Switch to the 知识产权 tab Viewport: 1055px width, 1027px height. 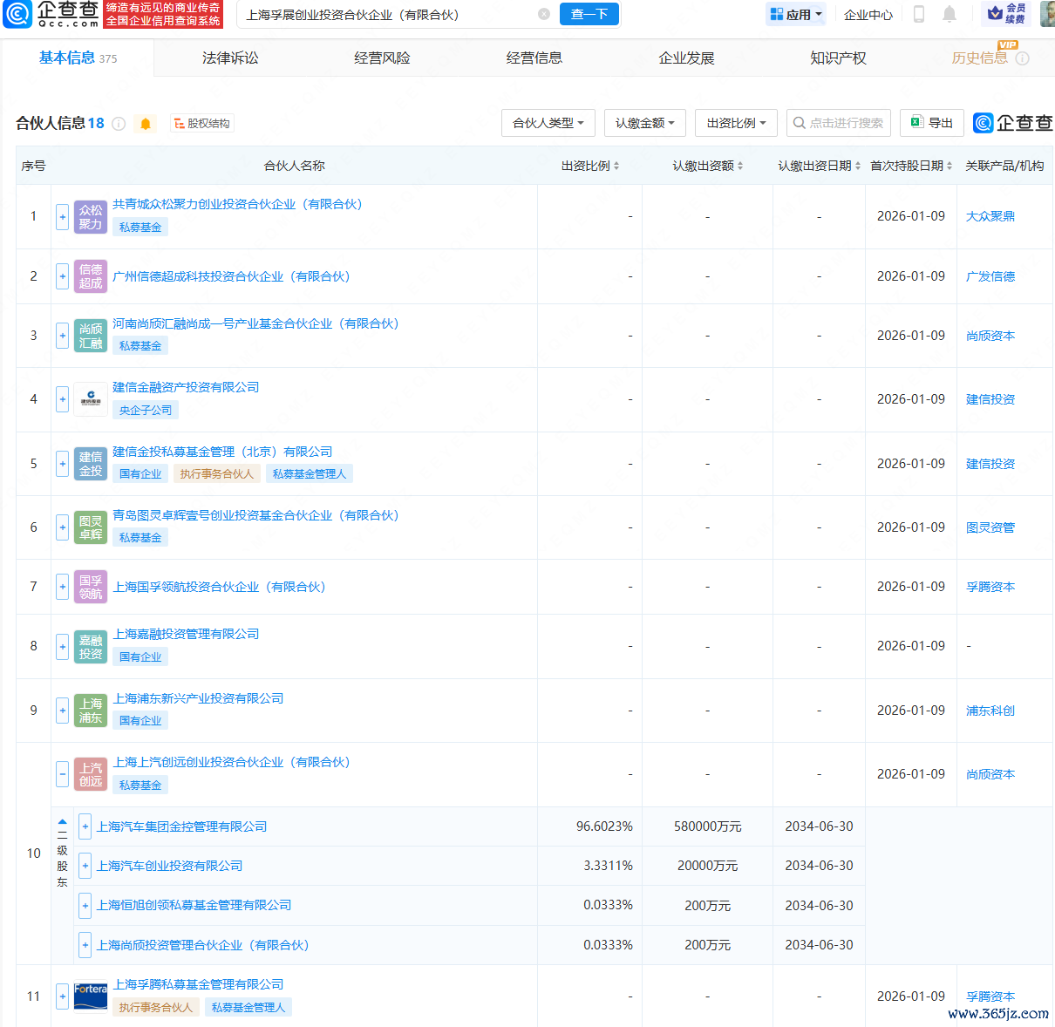838,58
